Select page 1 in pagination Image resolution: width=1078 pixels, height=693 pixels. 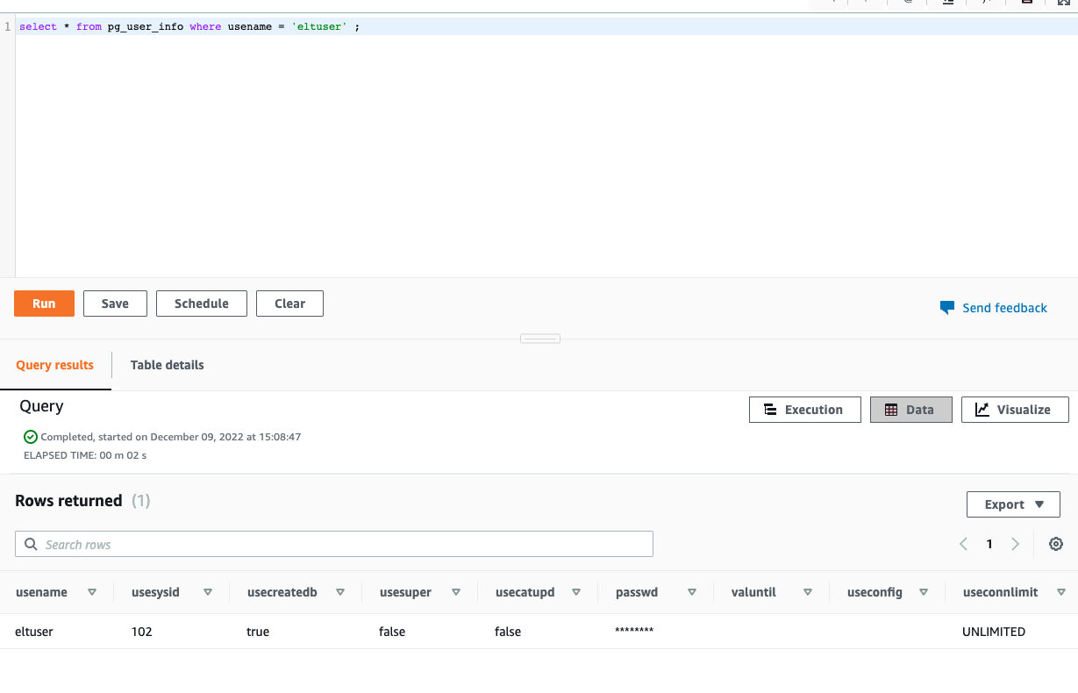989,544
